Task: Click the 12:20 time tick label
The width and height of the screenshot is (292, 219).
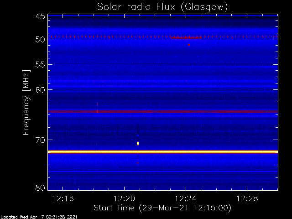Action: [124, 198]
